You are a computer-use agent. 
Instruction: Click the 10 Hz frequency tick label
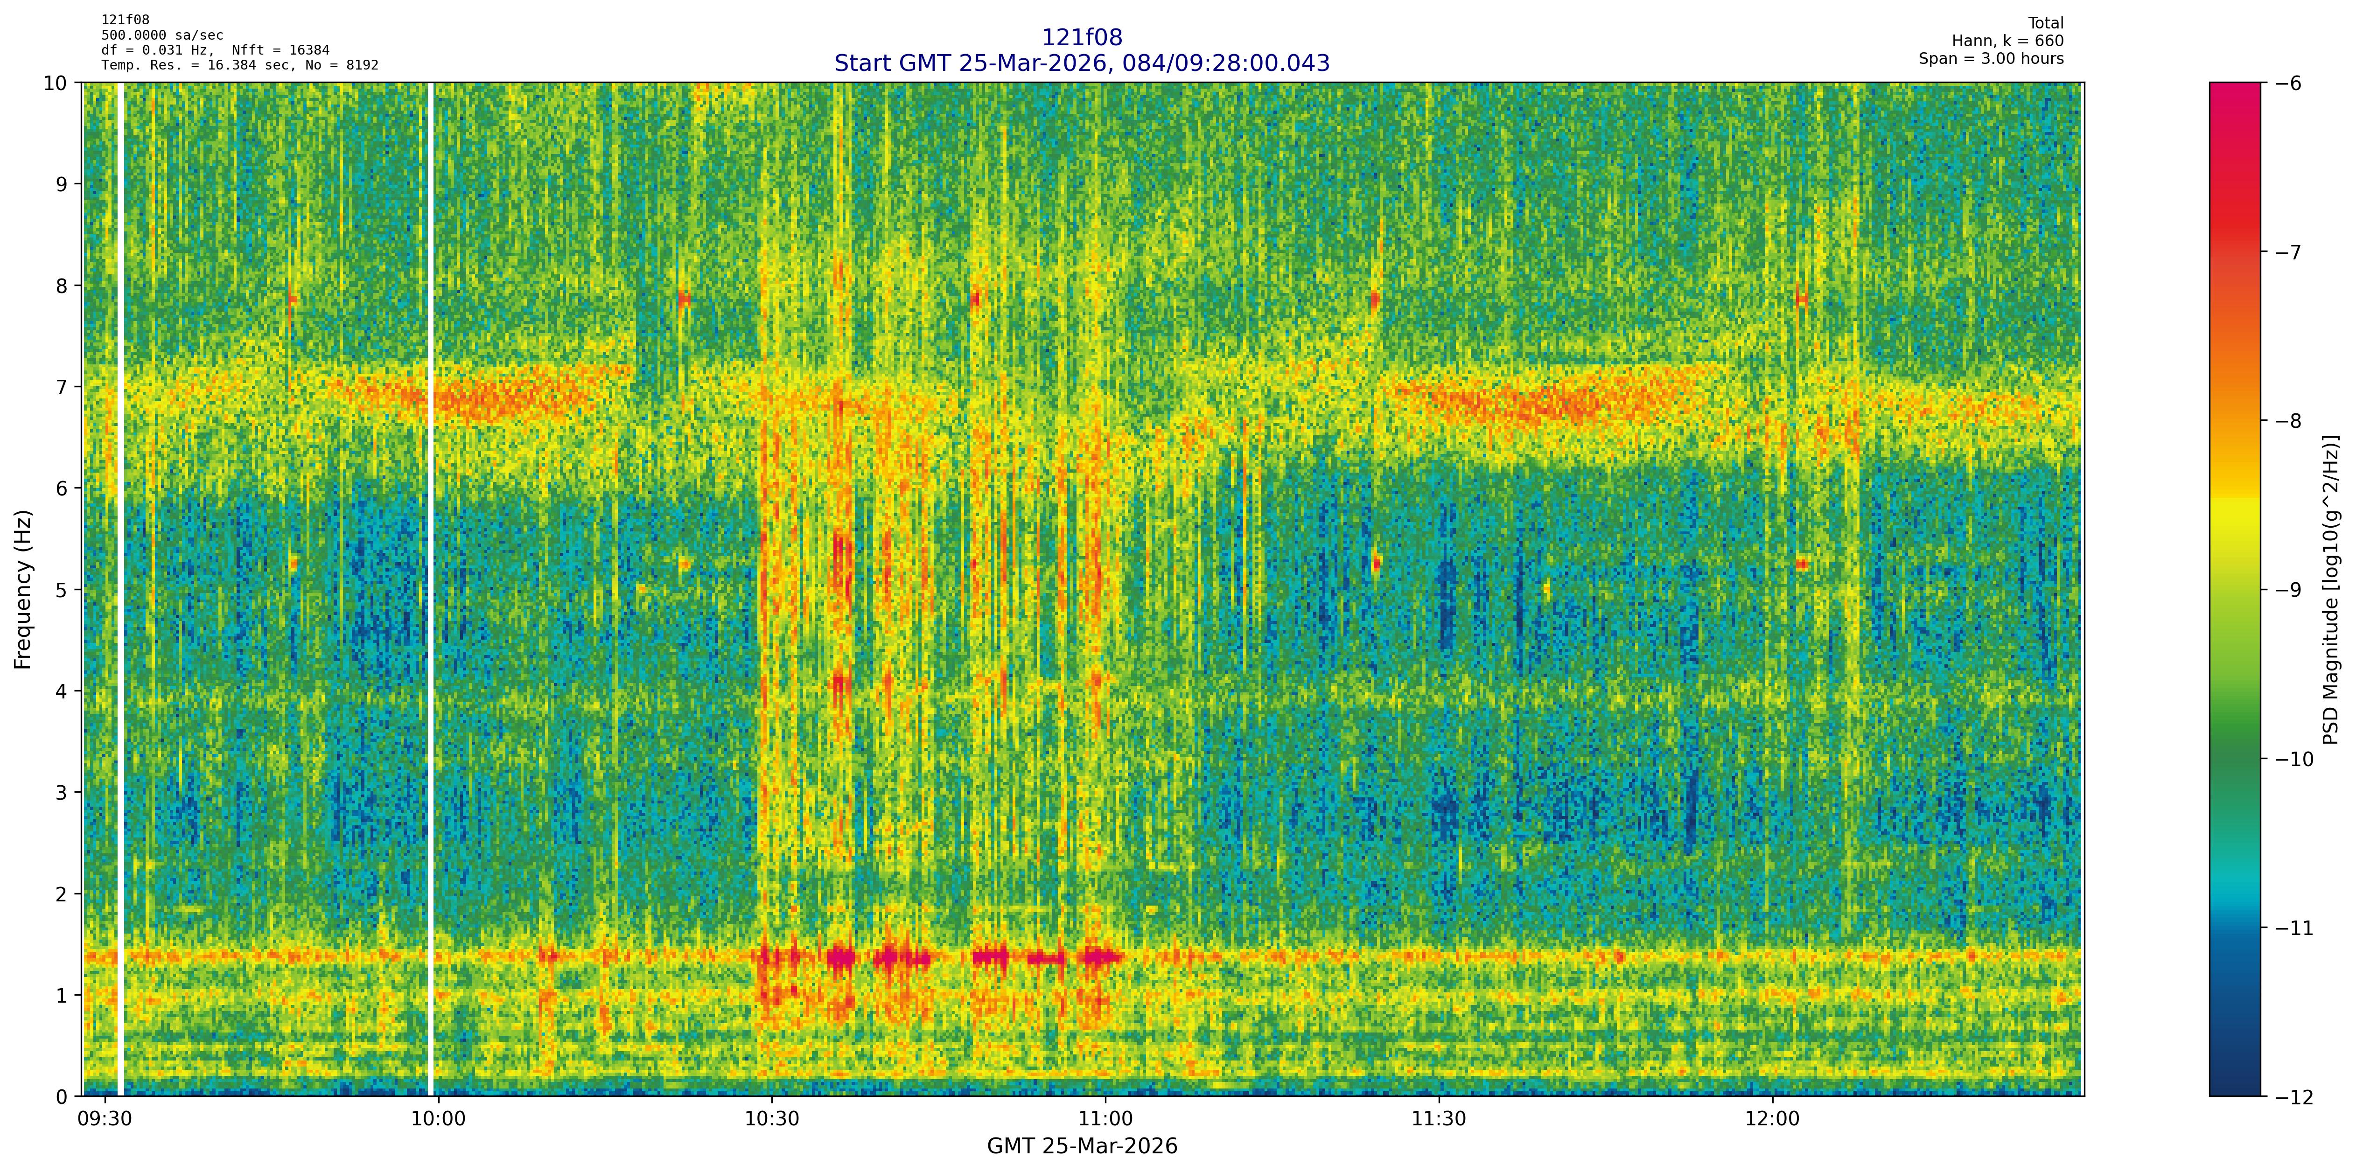(56, 83)
